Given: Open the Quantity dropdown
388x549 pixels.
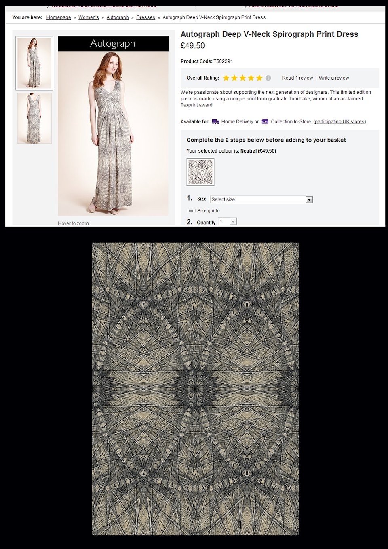Looking at the screenshot, I should pos(227,221).
